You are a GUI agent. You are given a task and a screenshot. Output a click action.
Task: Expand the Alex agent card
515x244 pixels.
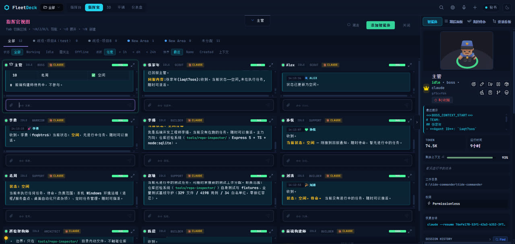(x=409, y=65)
